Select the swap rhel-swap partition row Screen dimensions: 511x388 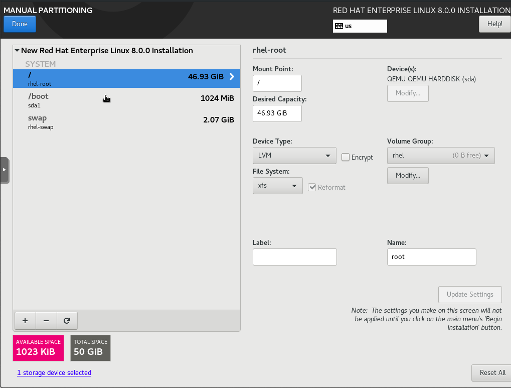126,122
